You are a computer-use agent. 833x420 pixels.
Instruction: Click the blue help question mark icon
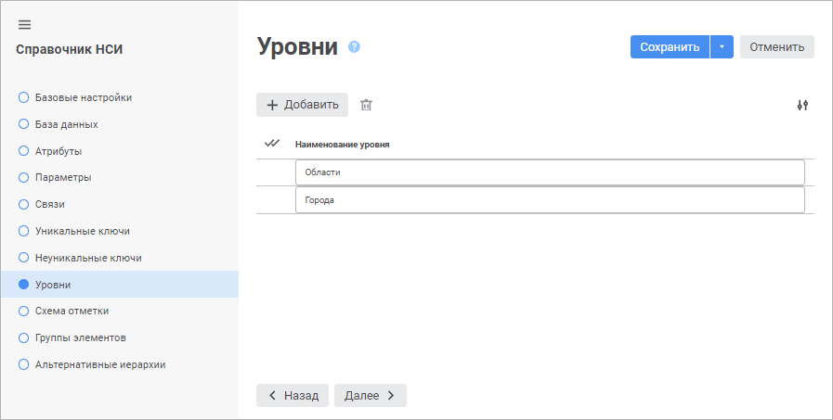click(x=354, y=47)
